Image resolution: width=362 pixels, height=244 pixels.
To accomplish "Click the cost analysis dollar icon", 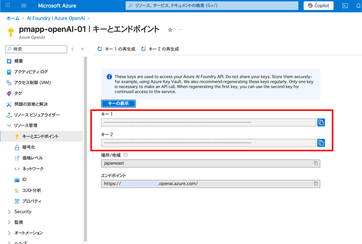I will (x=17, y=191).
